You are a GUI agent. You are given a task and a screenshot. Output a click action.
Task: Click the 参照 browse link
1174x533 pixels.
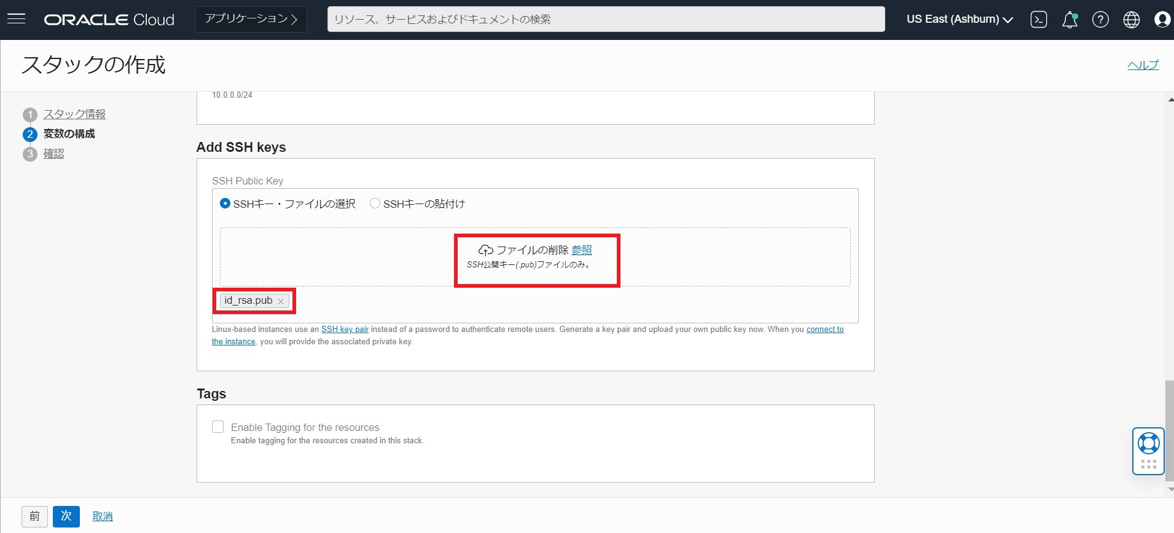582,250
